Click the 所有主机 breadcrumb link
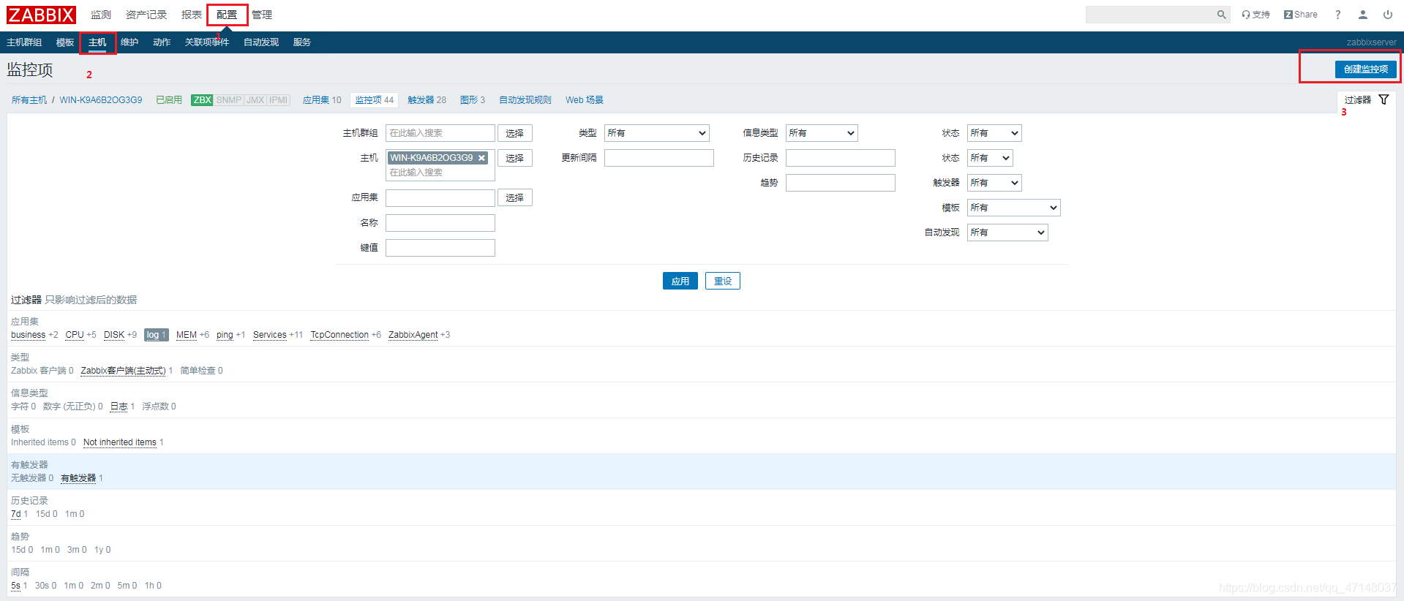Screen dimensions: 1404x601 click(x=29, y=100)
